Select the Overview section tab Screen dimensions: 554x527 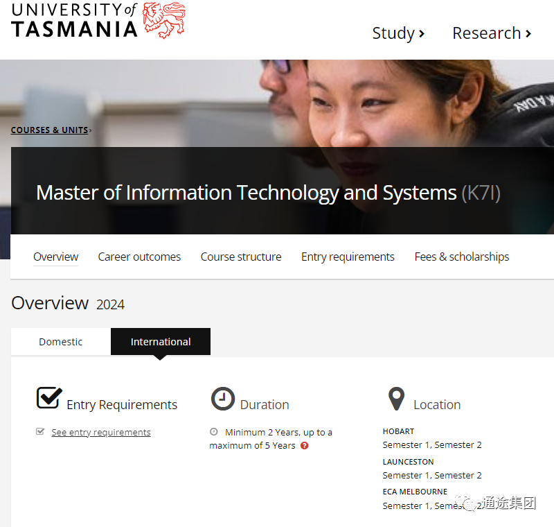[x=56, y=257]
